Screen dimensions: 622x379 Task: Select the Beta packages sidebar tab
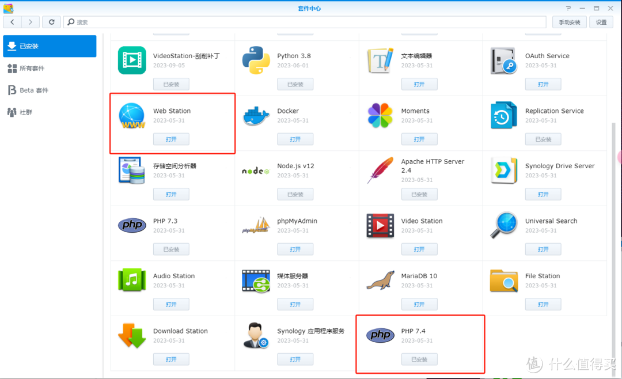50,90
